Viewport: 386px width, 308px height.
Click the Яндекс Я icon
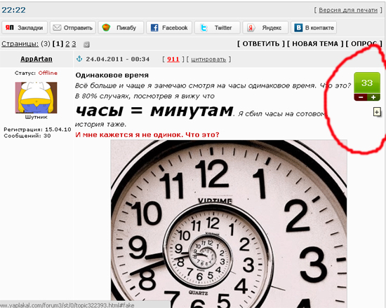(x=251, y=28)
